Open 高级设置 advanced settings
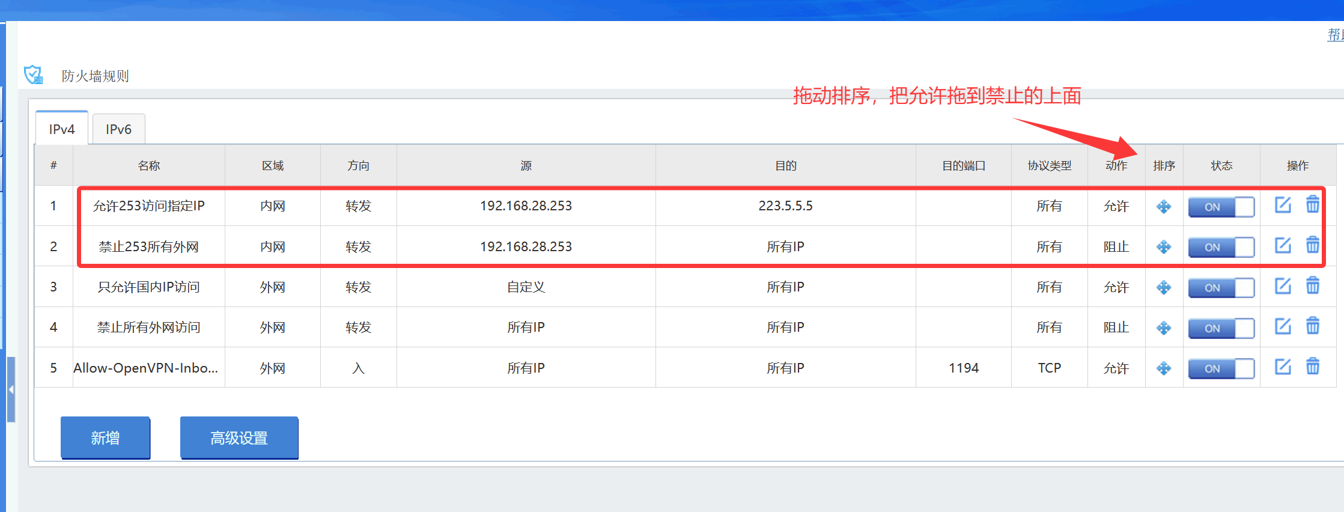Viewport: 1344px width, 512px height. [x=239, y=438]
